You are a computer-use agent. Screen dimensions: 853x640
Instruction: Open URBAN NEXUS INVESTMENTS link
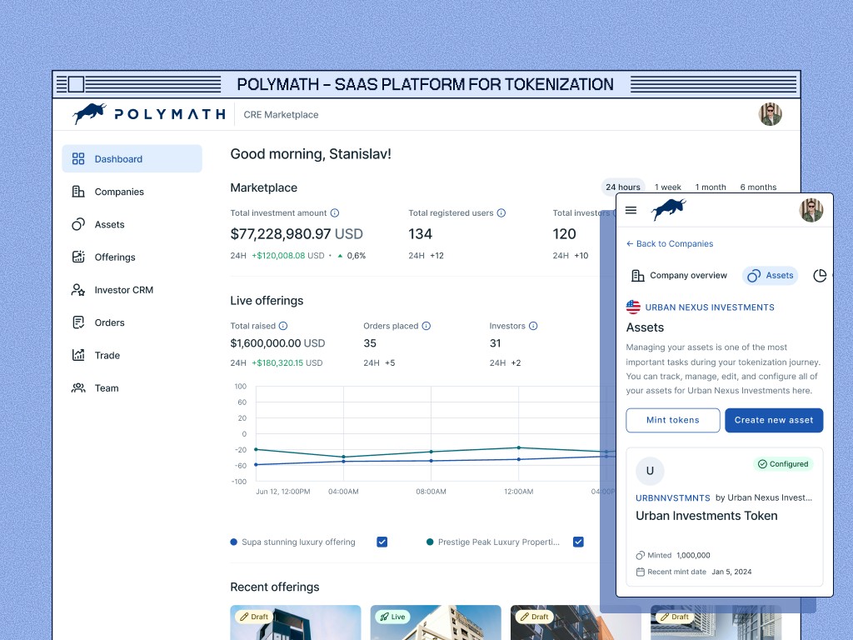[710, 307]
